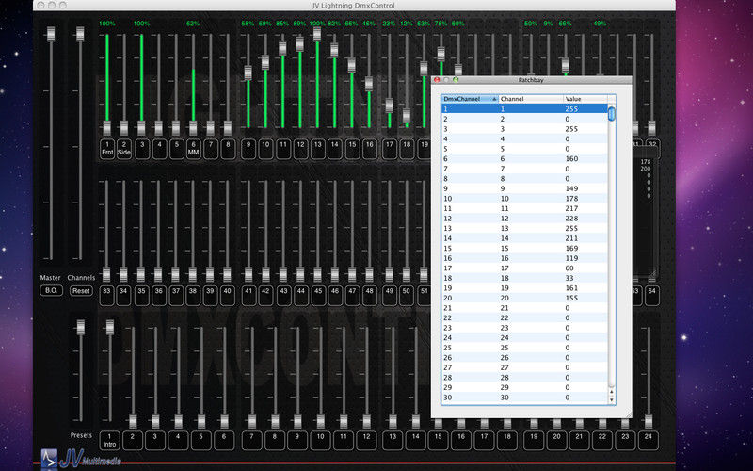Viewport: 753px width, 471px height.
Task: Select Patchbay row 6 with value 160
Action: 524,158
